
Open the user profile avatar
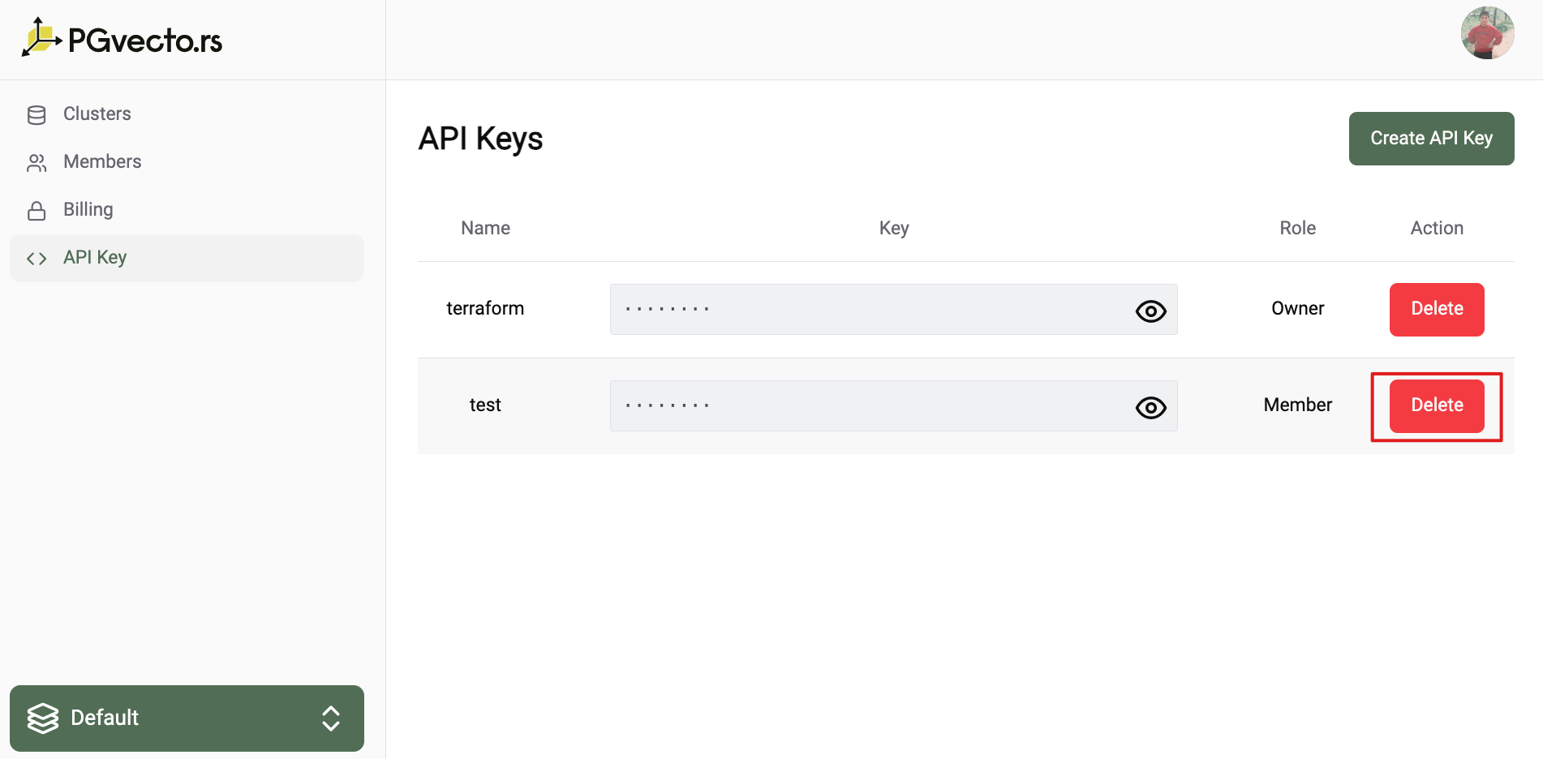click(x=1487, y=33)
